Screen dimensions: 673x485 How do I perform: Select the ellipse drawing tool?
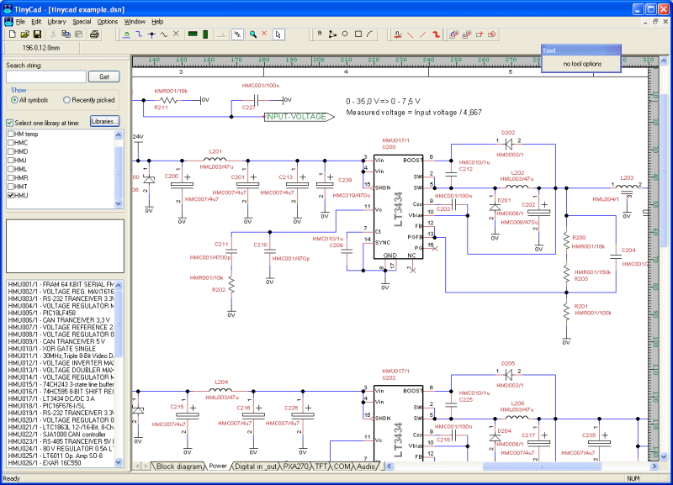pos(344,34)
